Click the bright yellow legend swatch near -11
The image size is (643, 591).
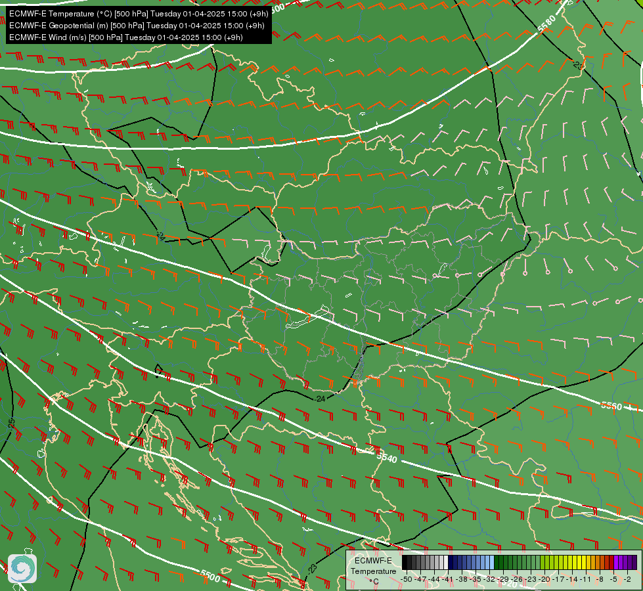(584, 562)
